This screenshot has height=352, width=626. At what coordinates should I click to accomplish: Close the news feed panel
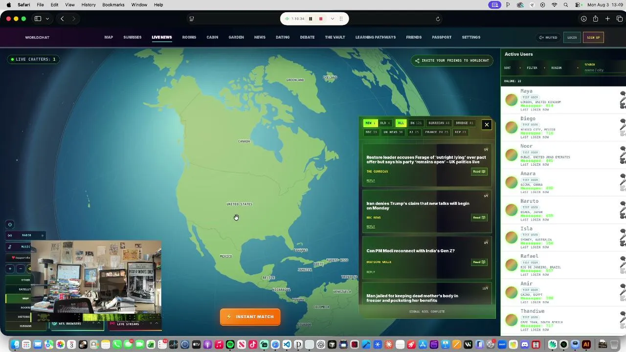coord(487,125)
